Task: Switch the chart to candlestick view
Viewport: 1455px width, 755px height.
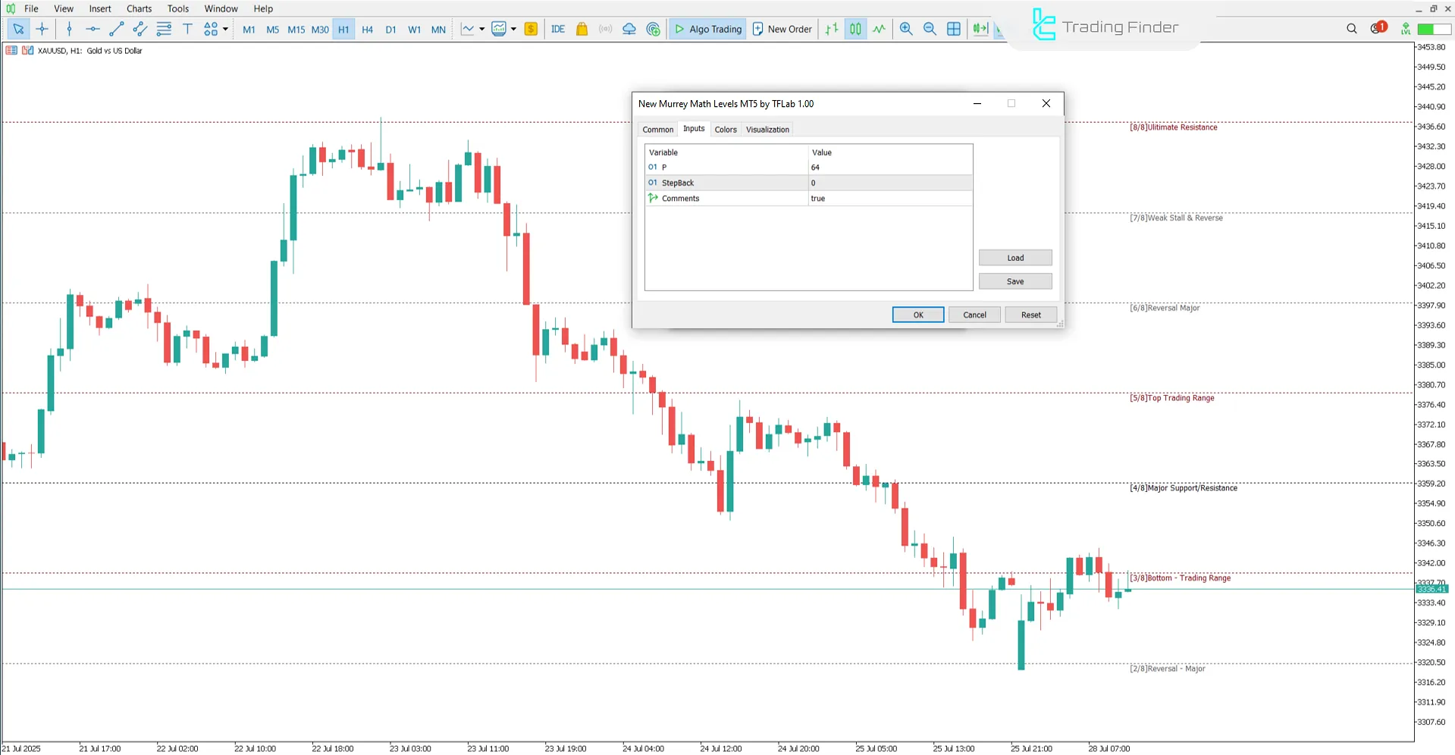Action: click(x=855, y=29)
